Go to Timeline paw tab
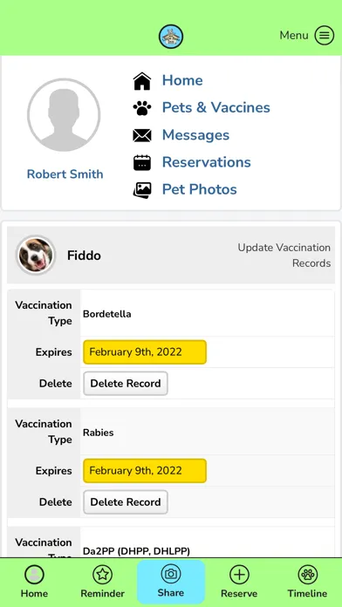342x607 pixels. pos(307,582)
